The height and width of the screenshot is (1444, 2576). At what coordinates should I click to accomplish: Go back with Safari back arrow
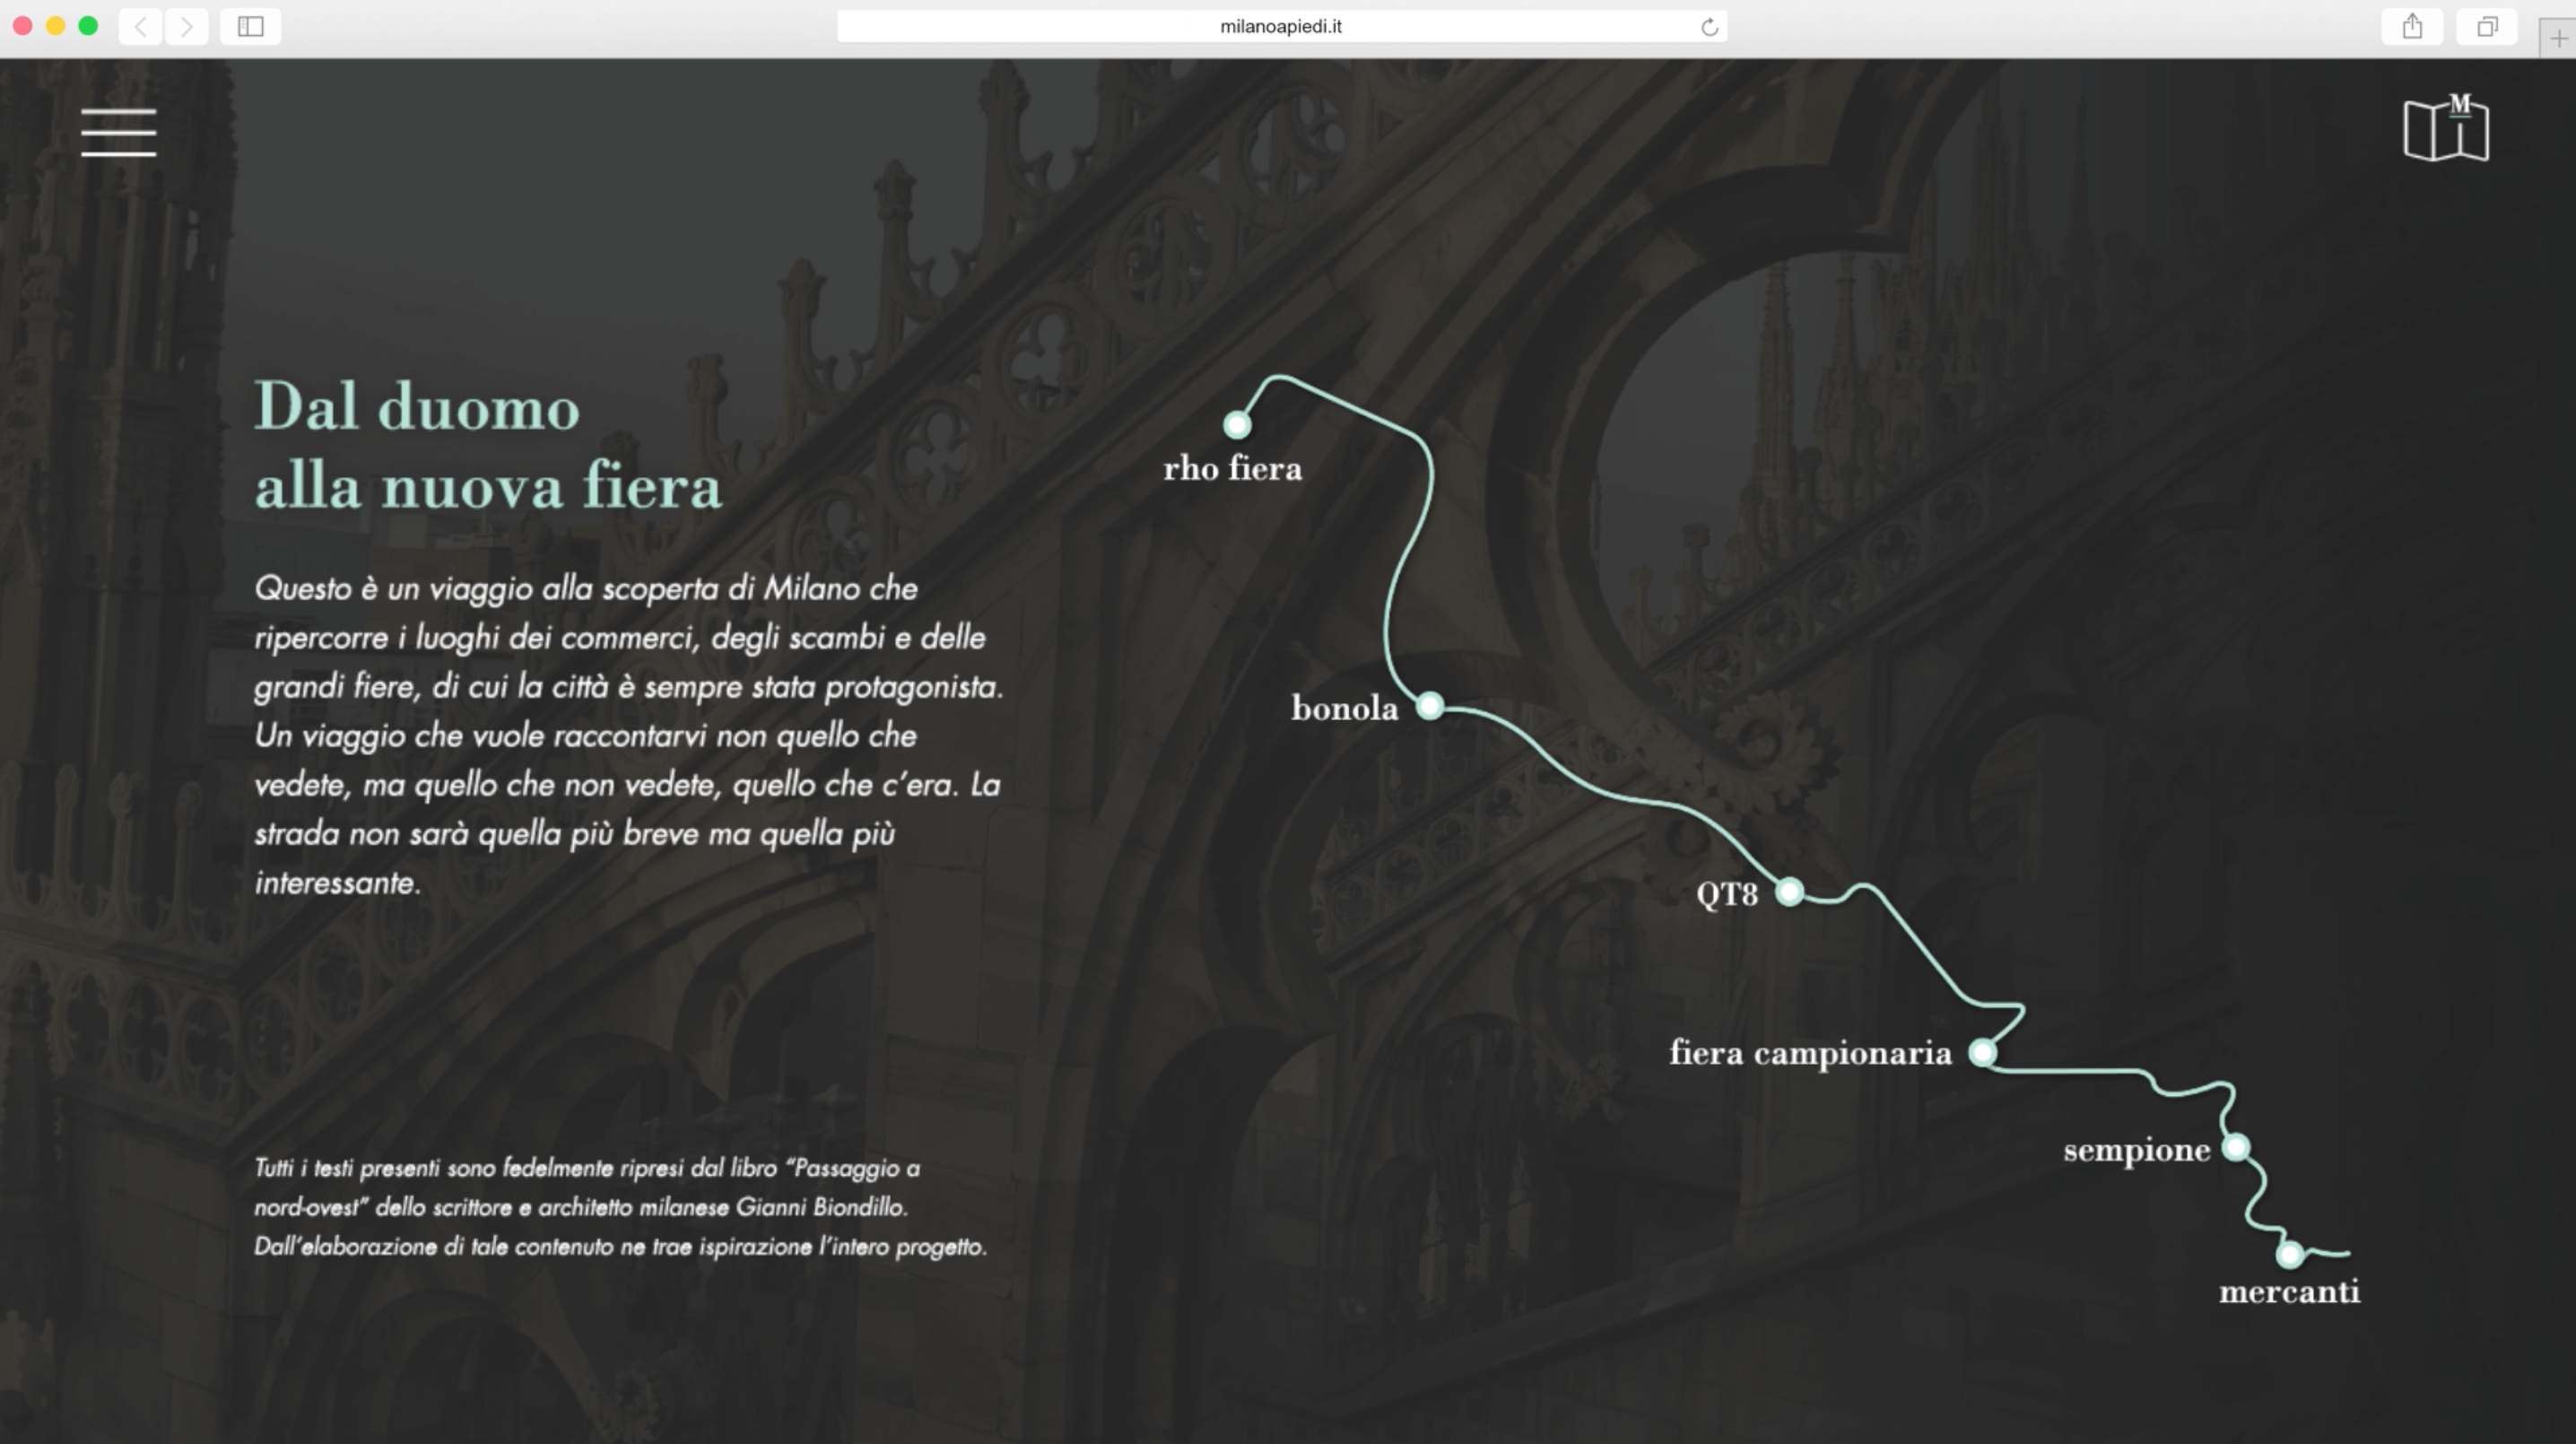tap(141, 27)
